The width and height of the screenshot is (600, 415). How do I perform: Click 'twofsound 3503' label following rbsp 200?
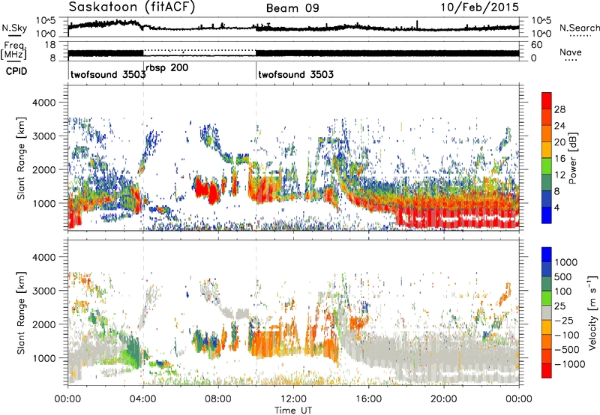pyautogui.click(x=295, y=74)
